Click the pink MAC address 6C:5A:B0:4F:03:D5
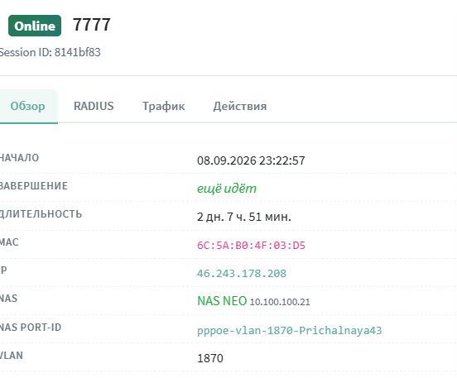 pos(251,245)
